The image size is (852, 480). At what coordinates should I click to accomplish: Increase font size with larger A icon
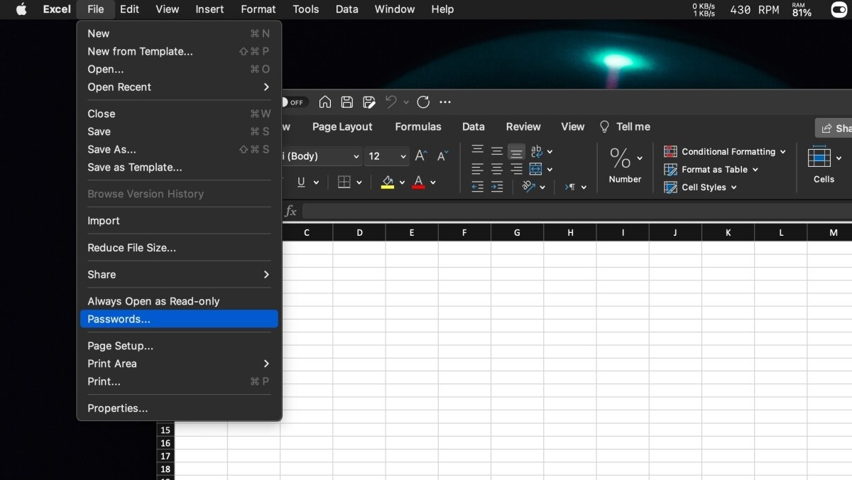420,156
